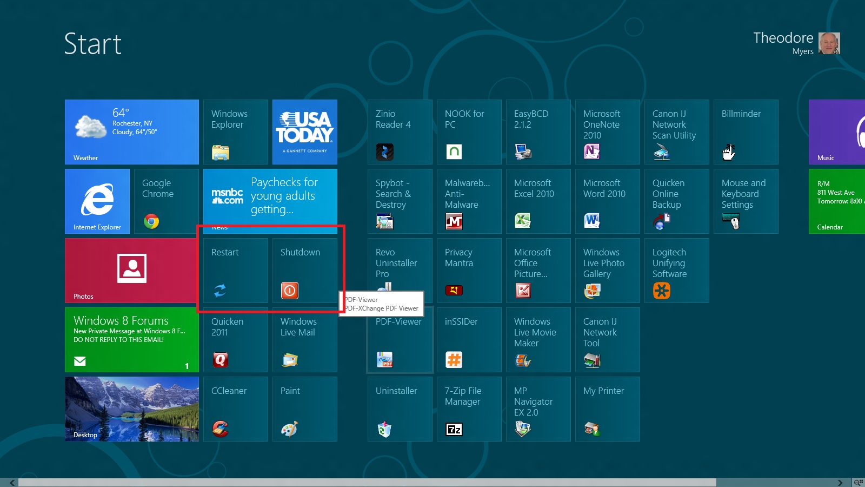Launch Google Chrome

point(165,201)
